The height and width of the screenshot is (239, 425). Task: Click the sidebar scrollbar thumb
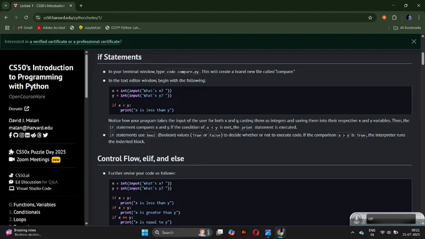coord(86,76)
